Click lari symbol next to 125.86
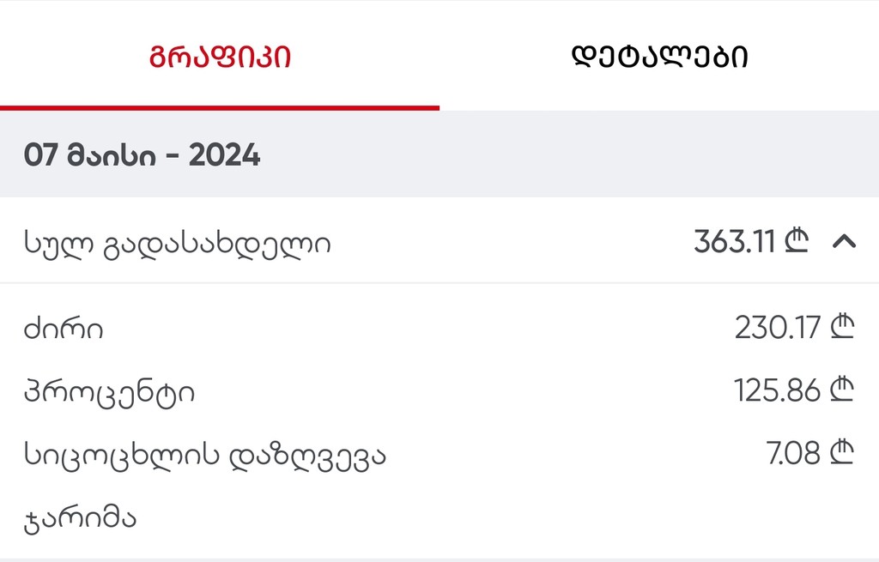 click(841, 390)
